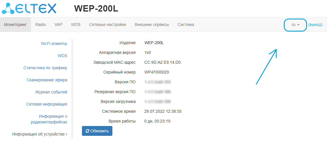Select Информация об устройстве sidebar item
Image resolution: width=327 pixels, height=141 pixels.
tap(40, 134)
